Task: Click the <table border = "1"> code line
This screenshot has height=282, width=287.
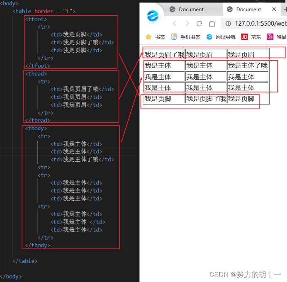Action: click(x=44, y=11)
